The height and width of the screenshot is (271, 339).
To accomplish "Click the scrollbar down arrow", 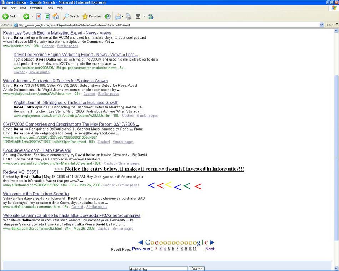I will pyautogui.click(x=336, y=268).
